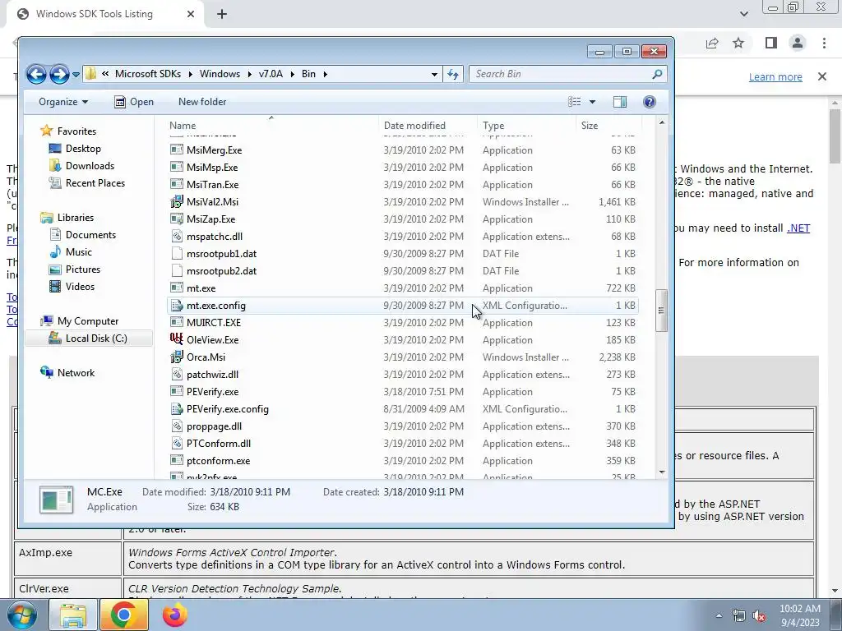
Task: Open Recent Places in Favorites
Action: pyautogui.click(x=95, y=183)
